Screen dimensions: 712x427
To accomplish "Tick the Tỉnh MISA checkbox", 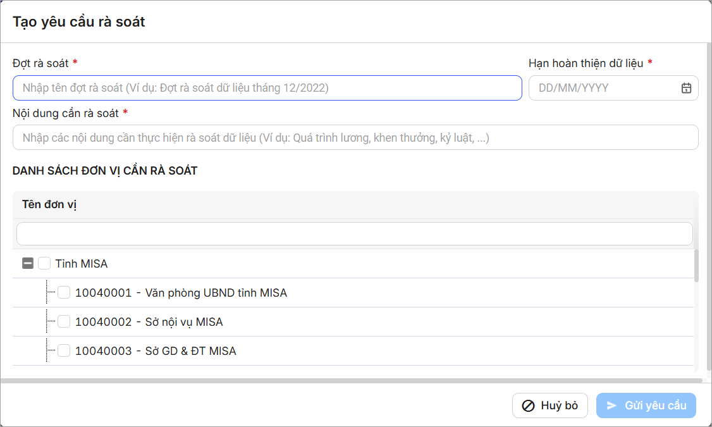I will (44, 263).
